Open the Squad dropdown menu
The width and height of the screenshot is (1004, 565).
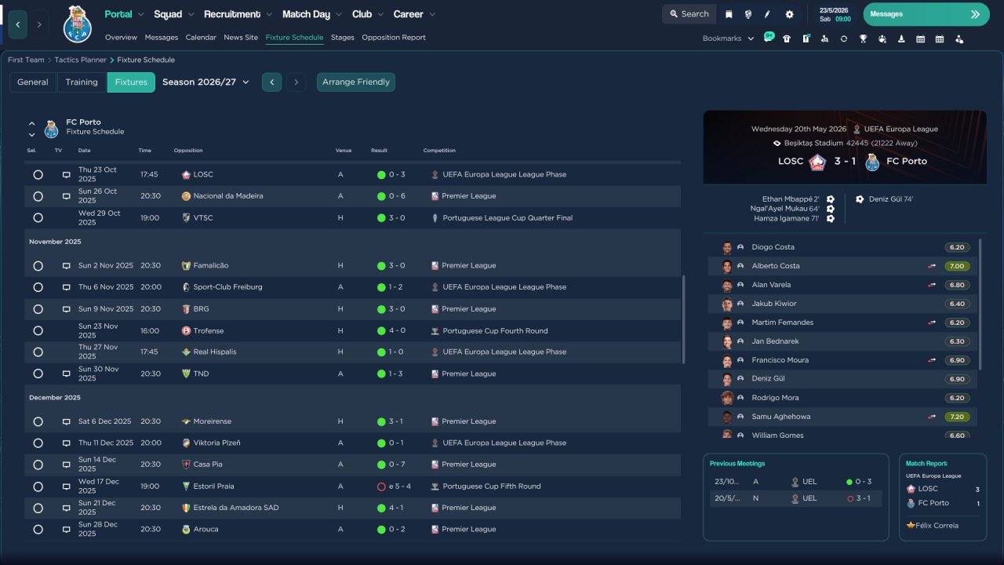[173, 14]
